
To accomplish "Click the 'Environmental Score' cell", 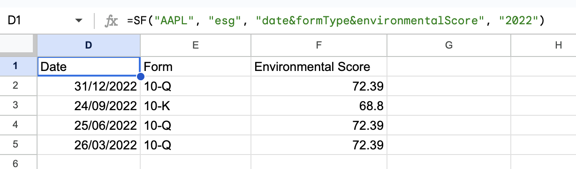I will 319,66.
